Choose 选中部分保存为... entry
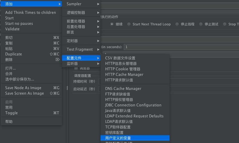Viewport: 239px width, 143px height. pyautogui.click(x=31, y=79)
